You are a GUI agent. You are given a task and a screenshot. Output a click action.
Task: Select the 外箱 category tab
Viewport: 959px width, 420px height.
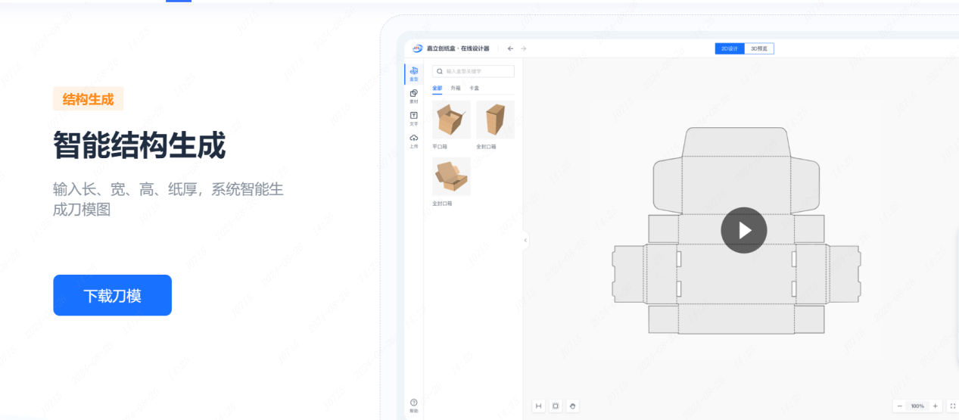tap(456, 89)
